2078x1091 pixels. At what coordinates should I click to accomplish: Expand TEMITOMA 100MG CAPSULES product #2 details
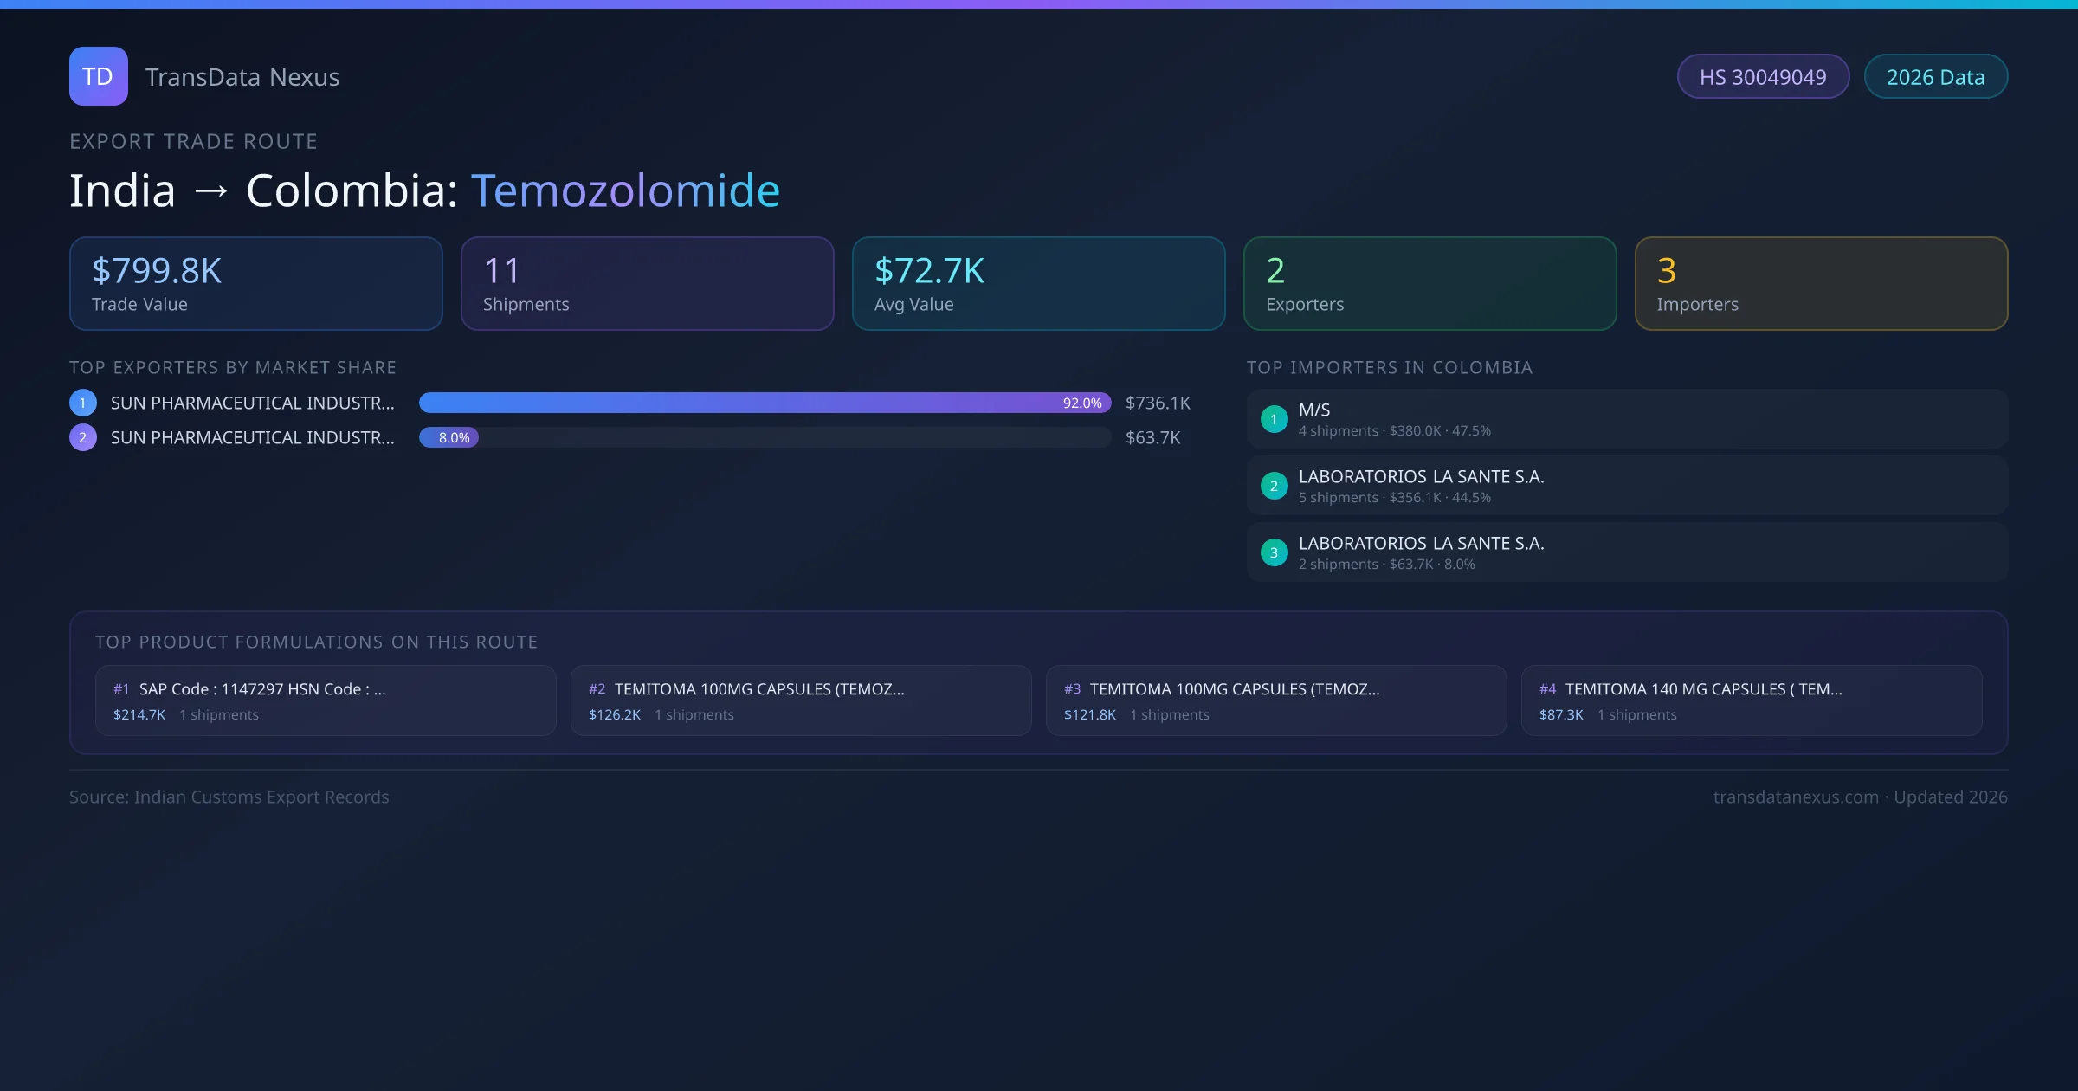(800, 700)
